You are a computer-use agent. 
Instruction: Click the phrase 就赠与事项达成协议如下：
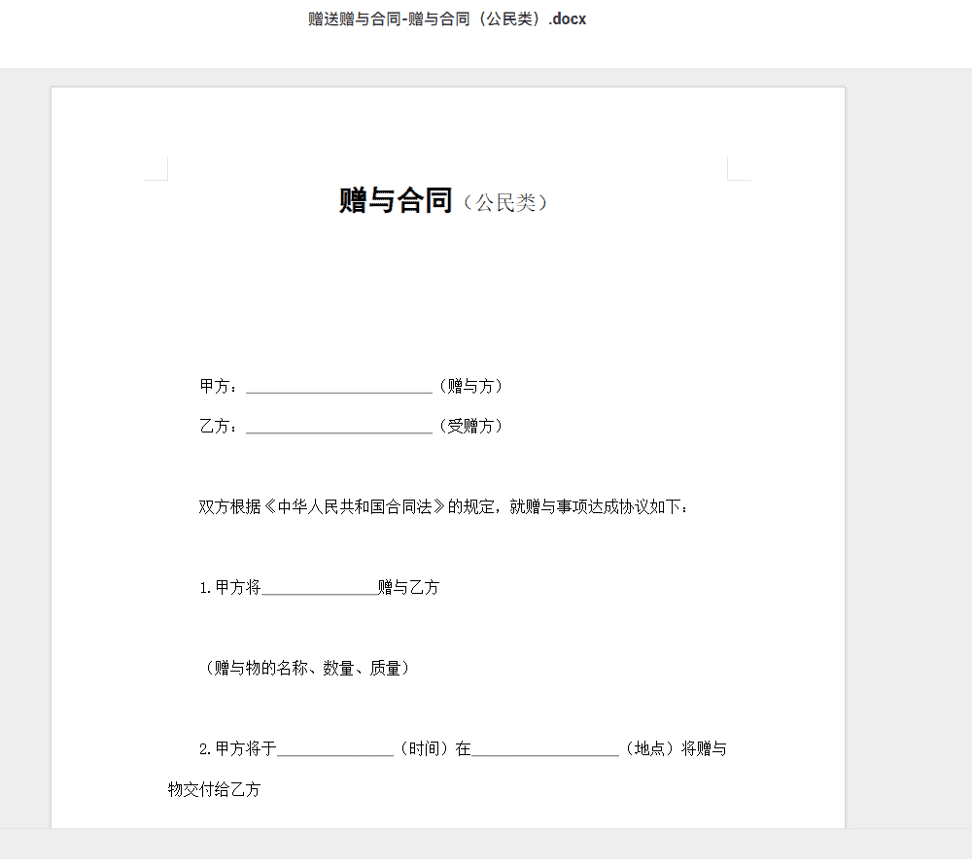pyautogui.click(x=600, y=507)
